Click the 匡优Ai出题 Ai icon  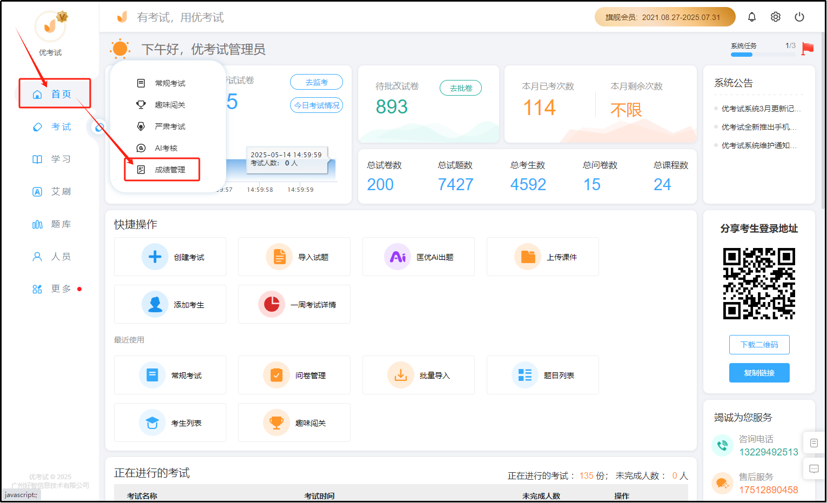point(398,257)
